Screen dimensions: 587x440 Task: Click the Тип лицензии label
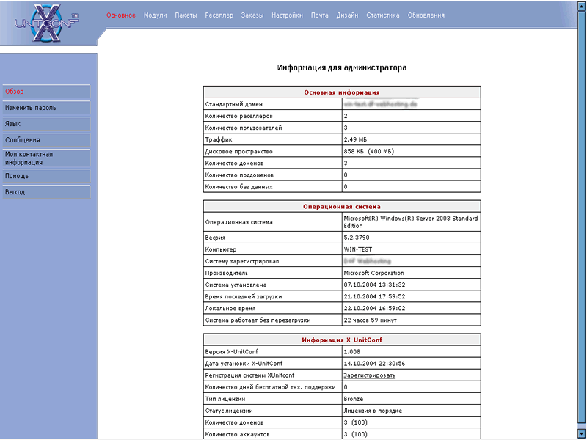click(x=225, y=399)
